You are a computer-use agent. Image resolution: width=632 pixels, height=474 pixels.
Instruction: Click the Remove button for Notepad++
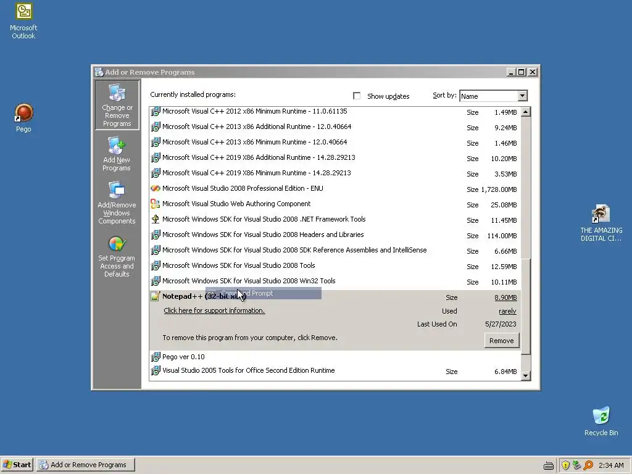point(501,341)
